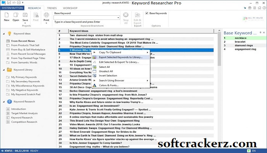Click the Print icon
This screenshot has width=267, height=153.
tap(46, 15)
